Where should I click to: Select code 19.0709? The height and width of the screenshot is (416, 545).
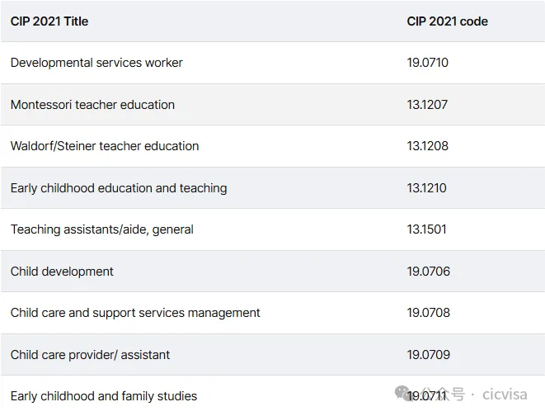[x=428, y=355]
